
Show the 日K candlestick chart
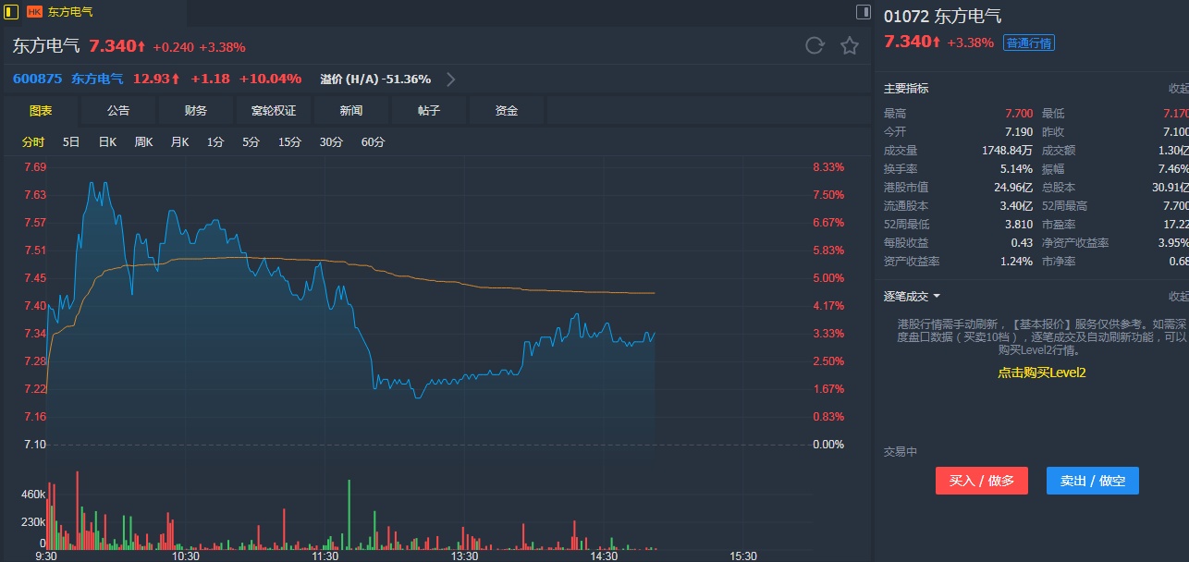pyautogui.click(x=107, y=142)
